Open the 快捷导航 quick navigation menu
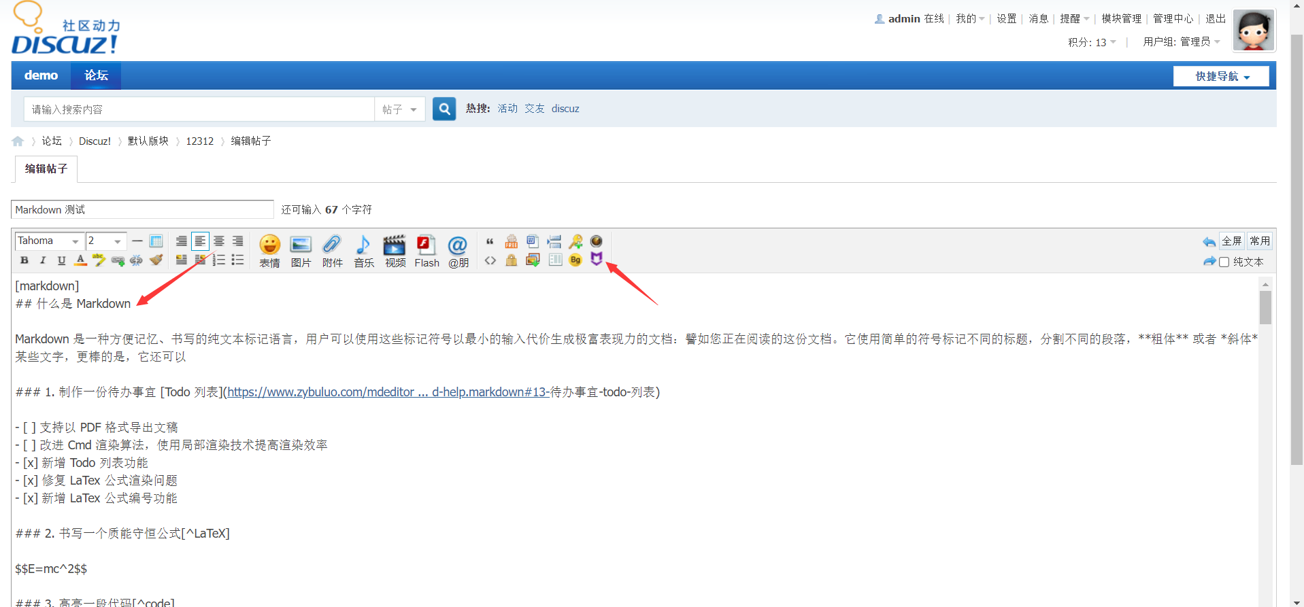Image resolution: width=1304 pixels, height=607 pixels. click(x=1221, y=76)
